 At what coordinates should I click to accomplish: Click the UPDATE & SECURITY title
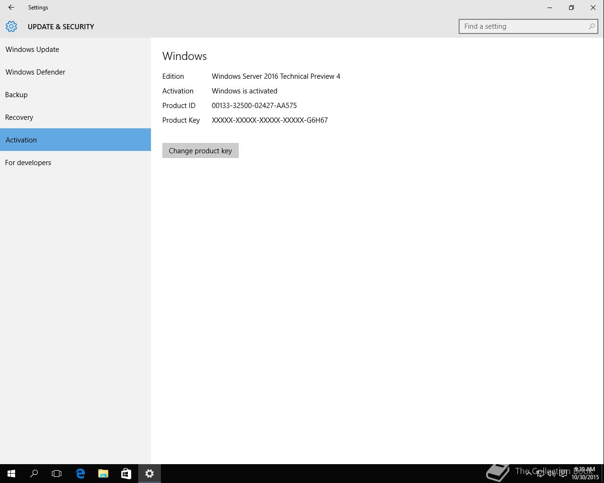[61, 27]
